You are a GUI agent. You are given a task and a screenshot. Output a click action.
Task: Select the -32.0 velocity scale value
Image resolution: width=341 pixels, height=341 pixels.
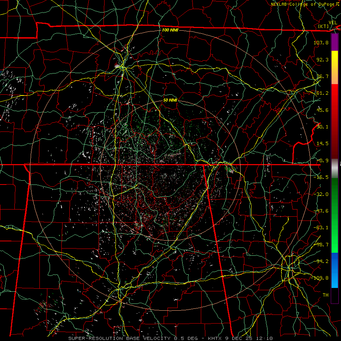(x=321, y=194)
